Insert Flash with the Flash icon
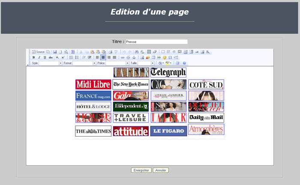The width and height of the screenshot is (300, 185). 148,57
